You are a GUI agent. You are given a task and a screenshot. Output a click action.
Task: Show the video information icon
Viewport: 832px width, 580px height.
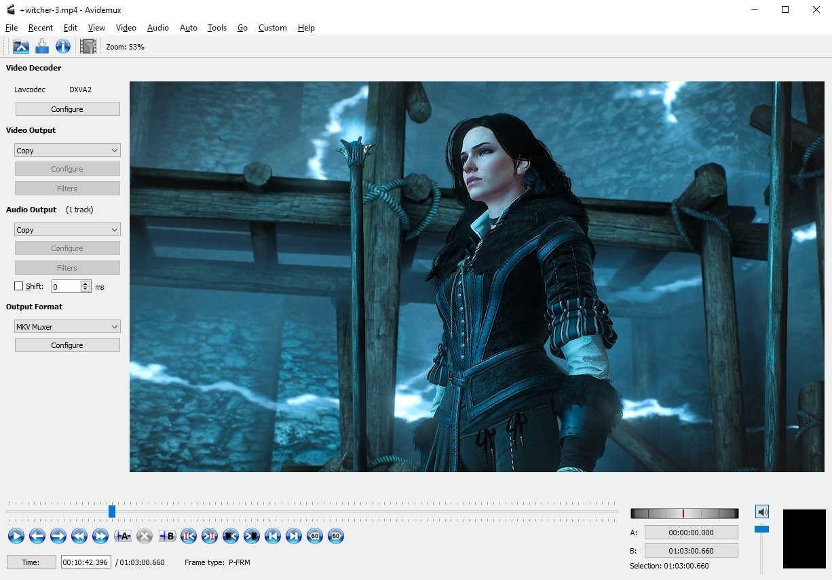tap(63, 46)
